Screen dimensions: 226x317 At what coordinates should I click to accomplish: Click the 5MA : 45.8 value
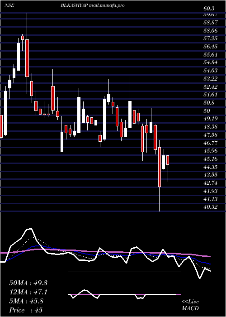pyautogui.click(x=26, y=301)
